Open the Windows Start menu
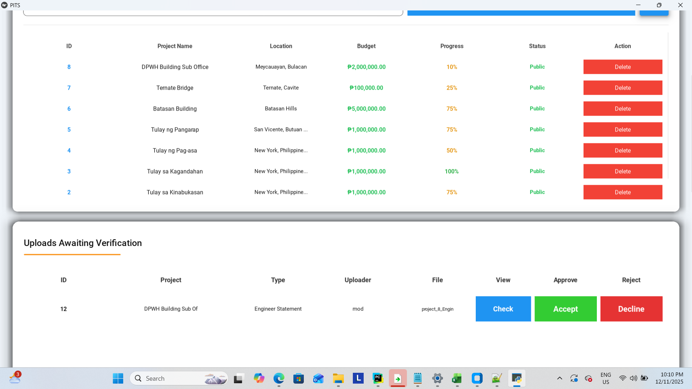Screen dimensions: 692x389 (118, 379)
